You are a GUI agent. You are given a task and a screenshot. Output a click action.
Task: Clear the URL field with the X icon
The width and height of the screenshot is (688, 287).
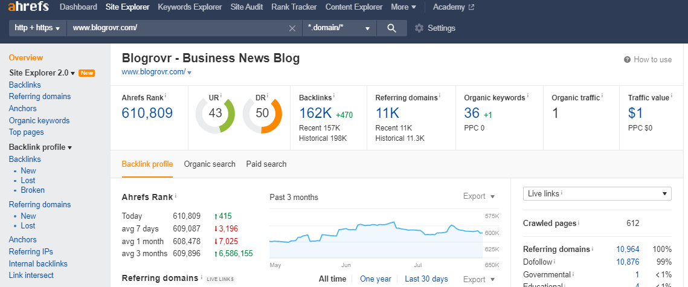(292, 28)
